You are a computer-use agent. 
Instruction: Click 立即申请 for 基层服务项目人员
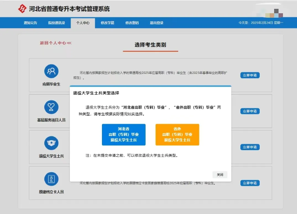pos(250,111)
